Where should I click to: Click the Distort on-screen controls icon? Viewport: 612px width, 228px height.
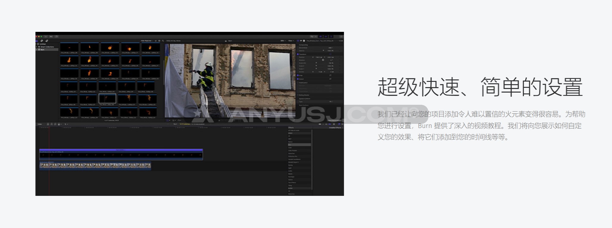(330, 79)
